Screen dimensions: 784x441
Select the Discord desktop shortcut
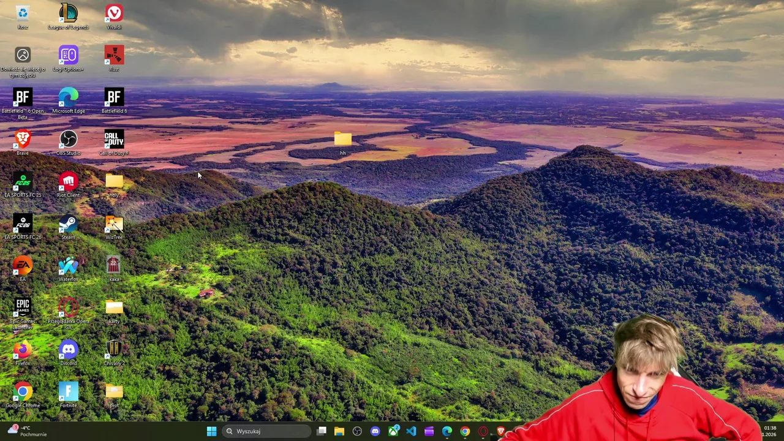pos(68,353)
